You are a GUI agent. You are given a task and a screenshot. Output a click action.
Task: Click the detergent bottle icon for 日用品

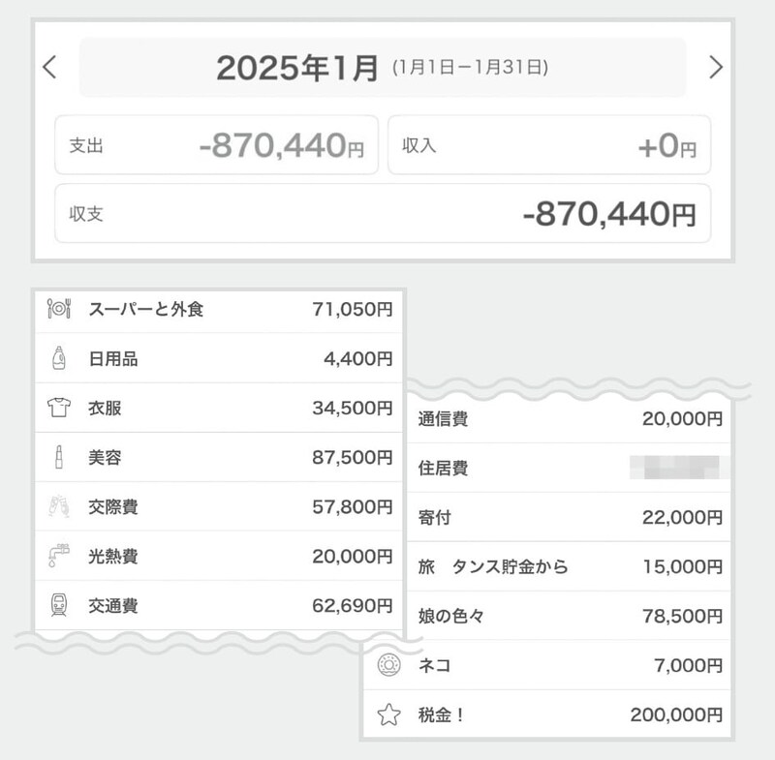(59, 359)
